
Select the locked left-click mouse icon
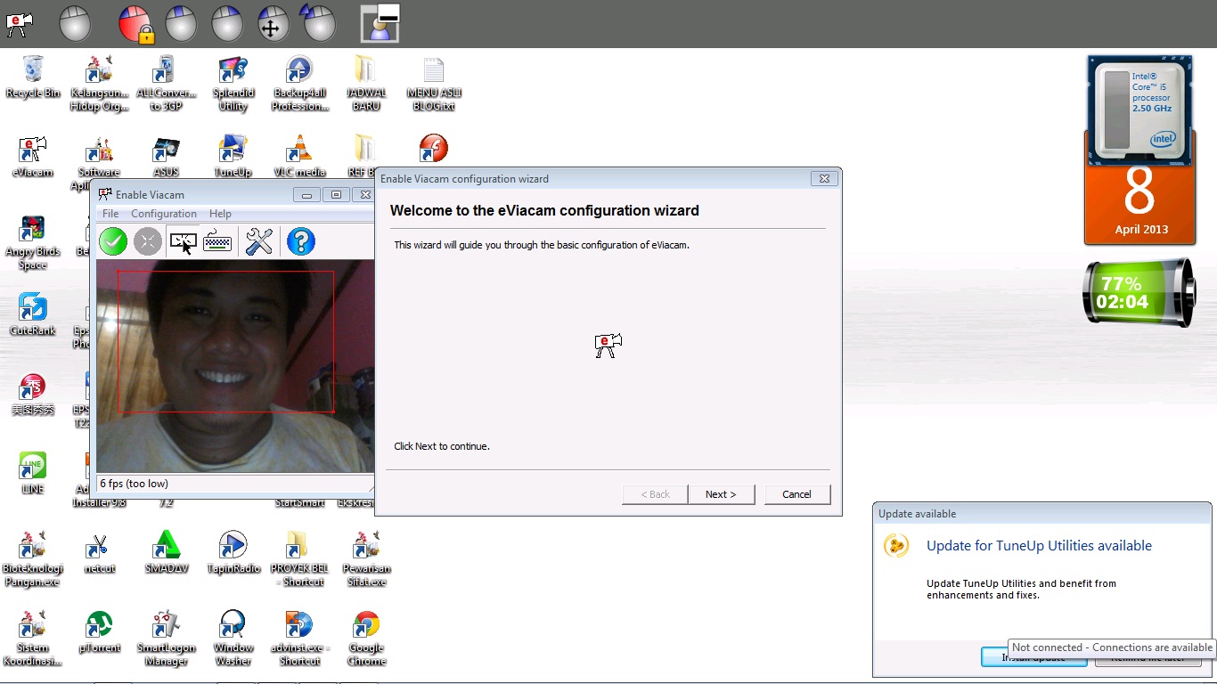137,24
